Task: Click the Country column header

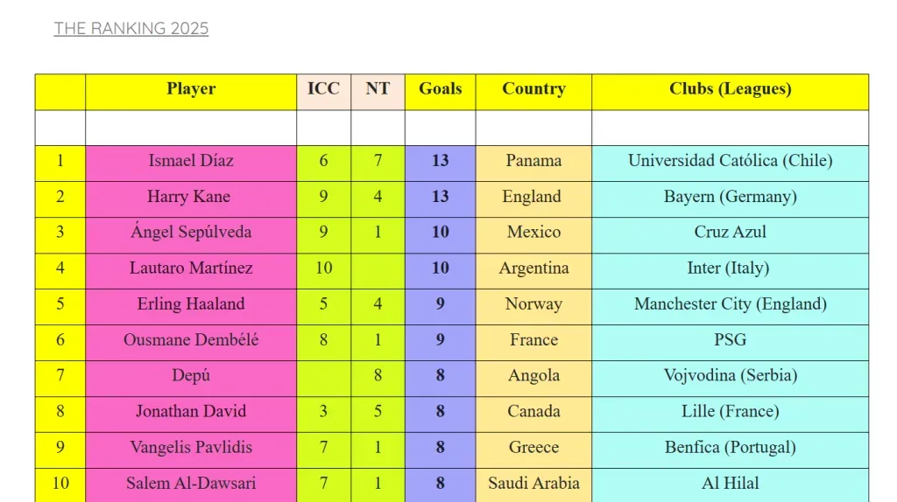Action: (x=533, y=89)
